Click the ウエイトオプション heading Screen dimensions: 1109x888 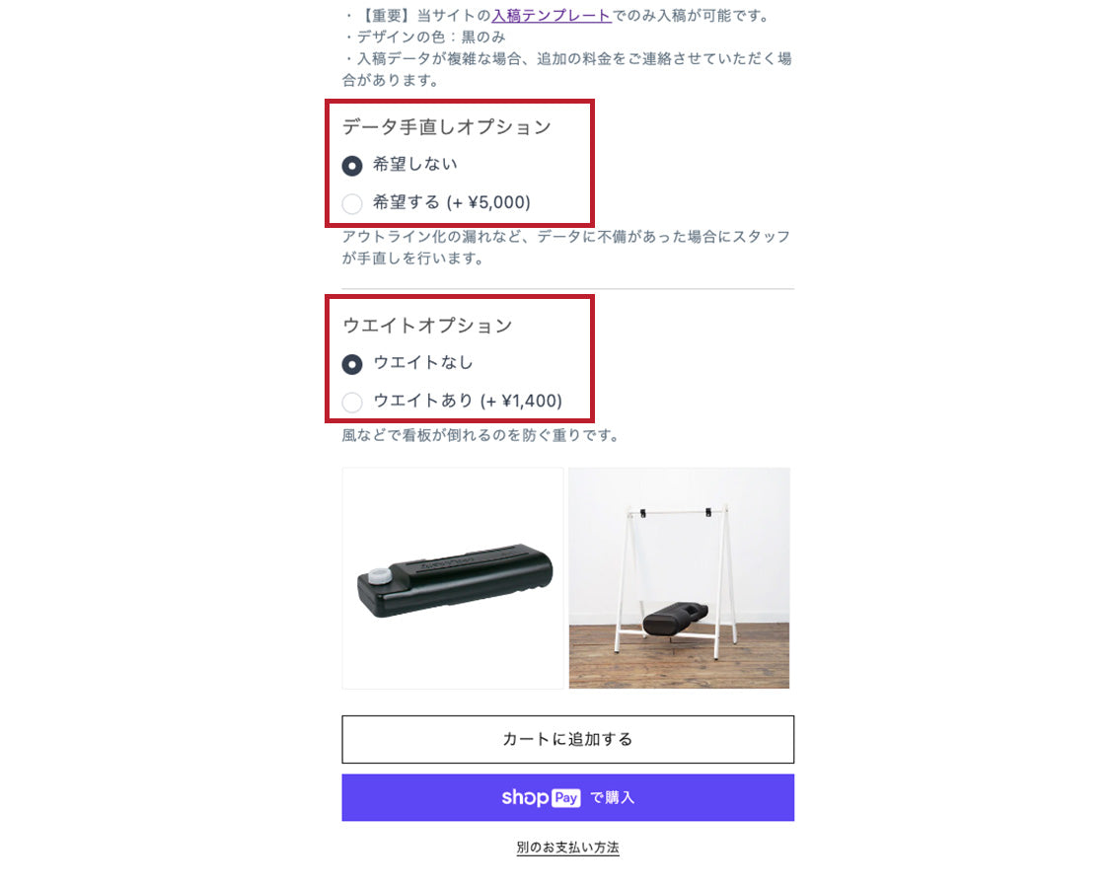427,326
